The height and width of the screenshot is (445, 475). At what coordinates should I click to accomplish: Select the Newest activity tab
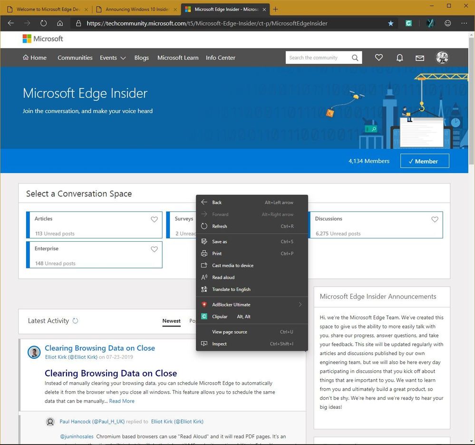(x=172, y=321)
